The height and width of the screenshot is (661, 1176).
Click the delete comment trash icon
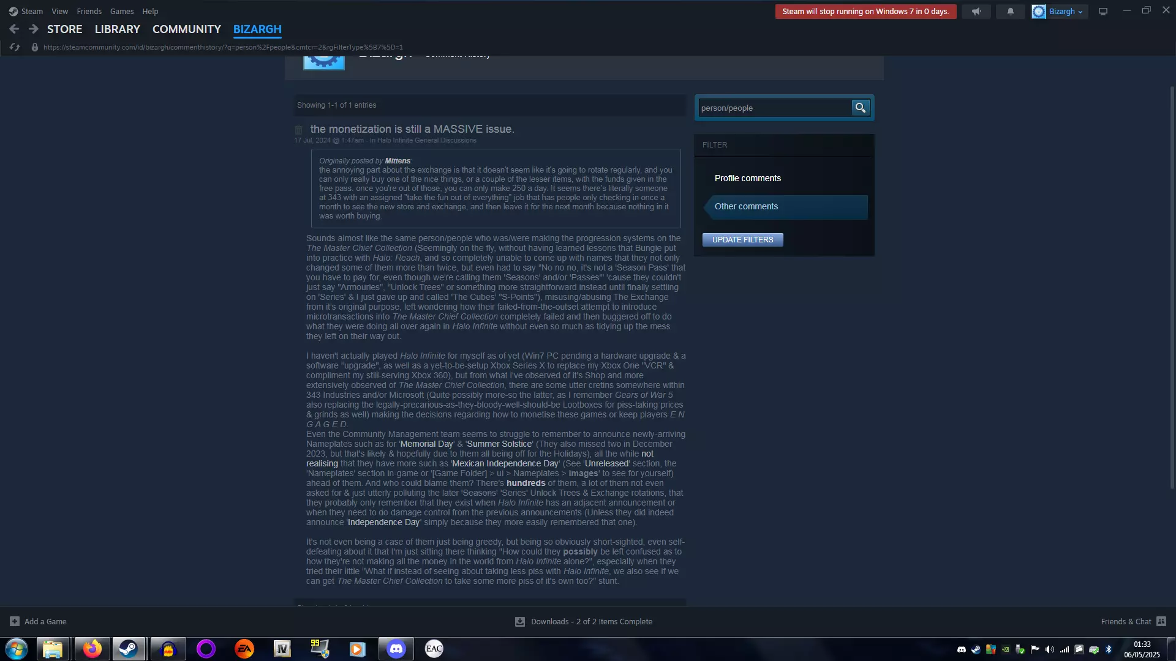pos(298,130)
